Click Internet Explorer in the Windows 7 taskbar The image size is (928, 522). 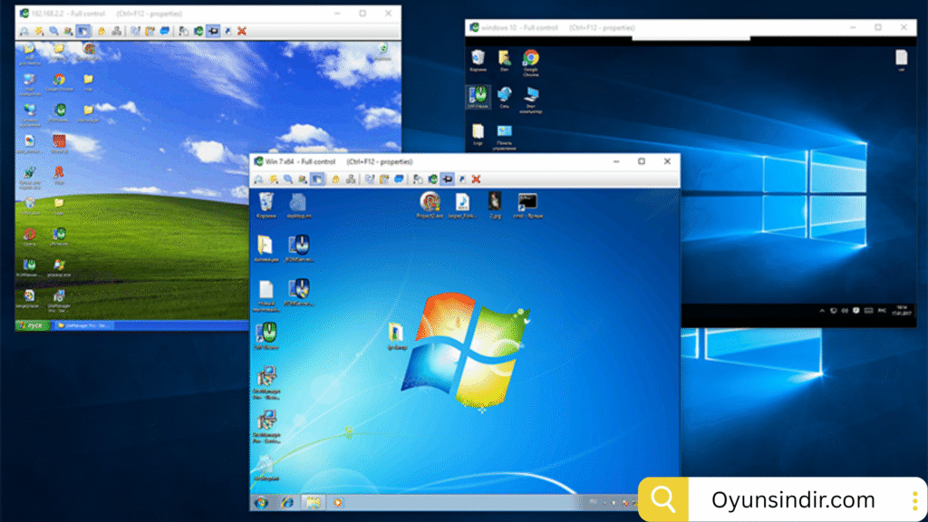click(x=287, y=502)
